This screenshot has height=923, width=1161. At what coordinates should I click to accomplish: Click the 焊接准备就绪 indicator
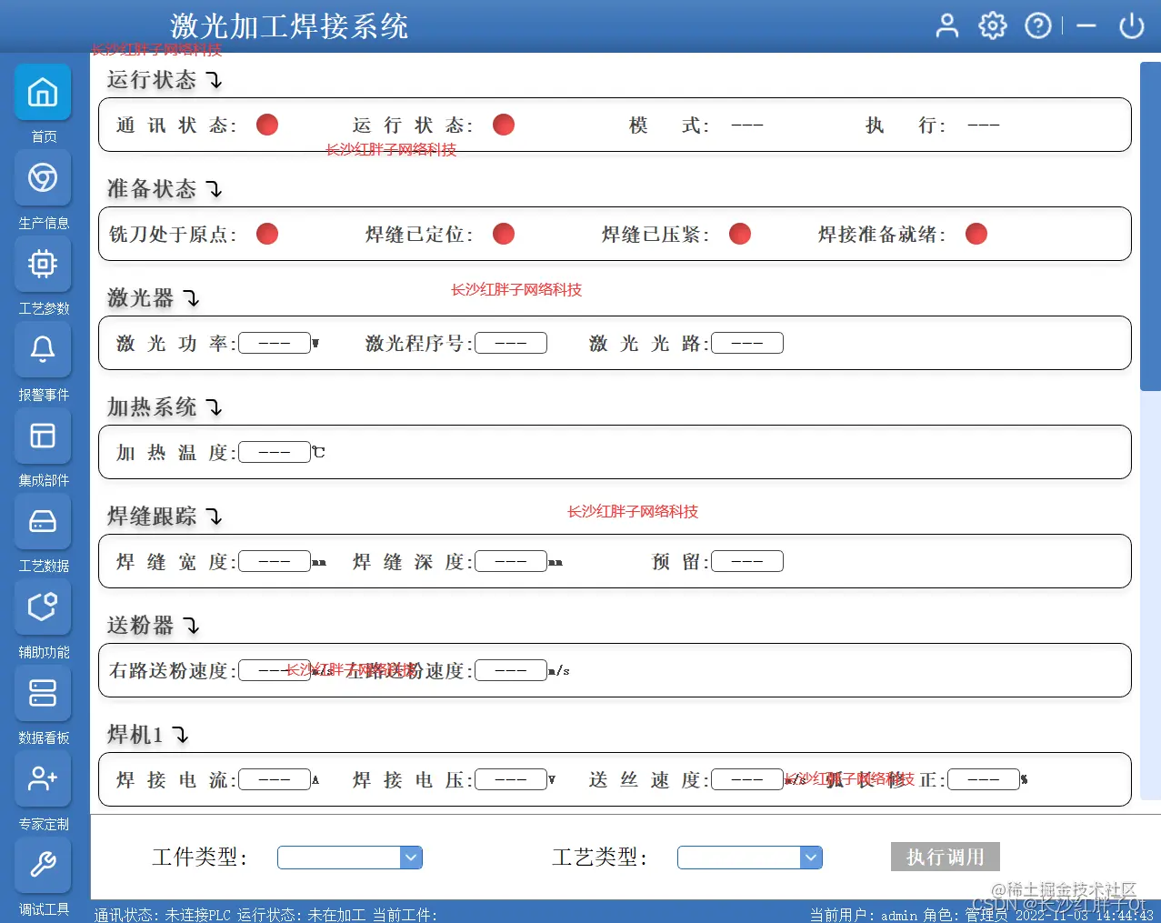click(x=976, y=234)
